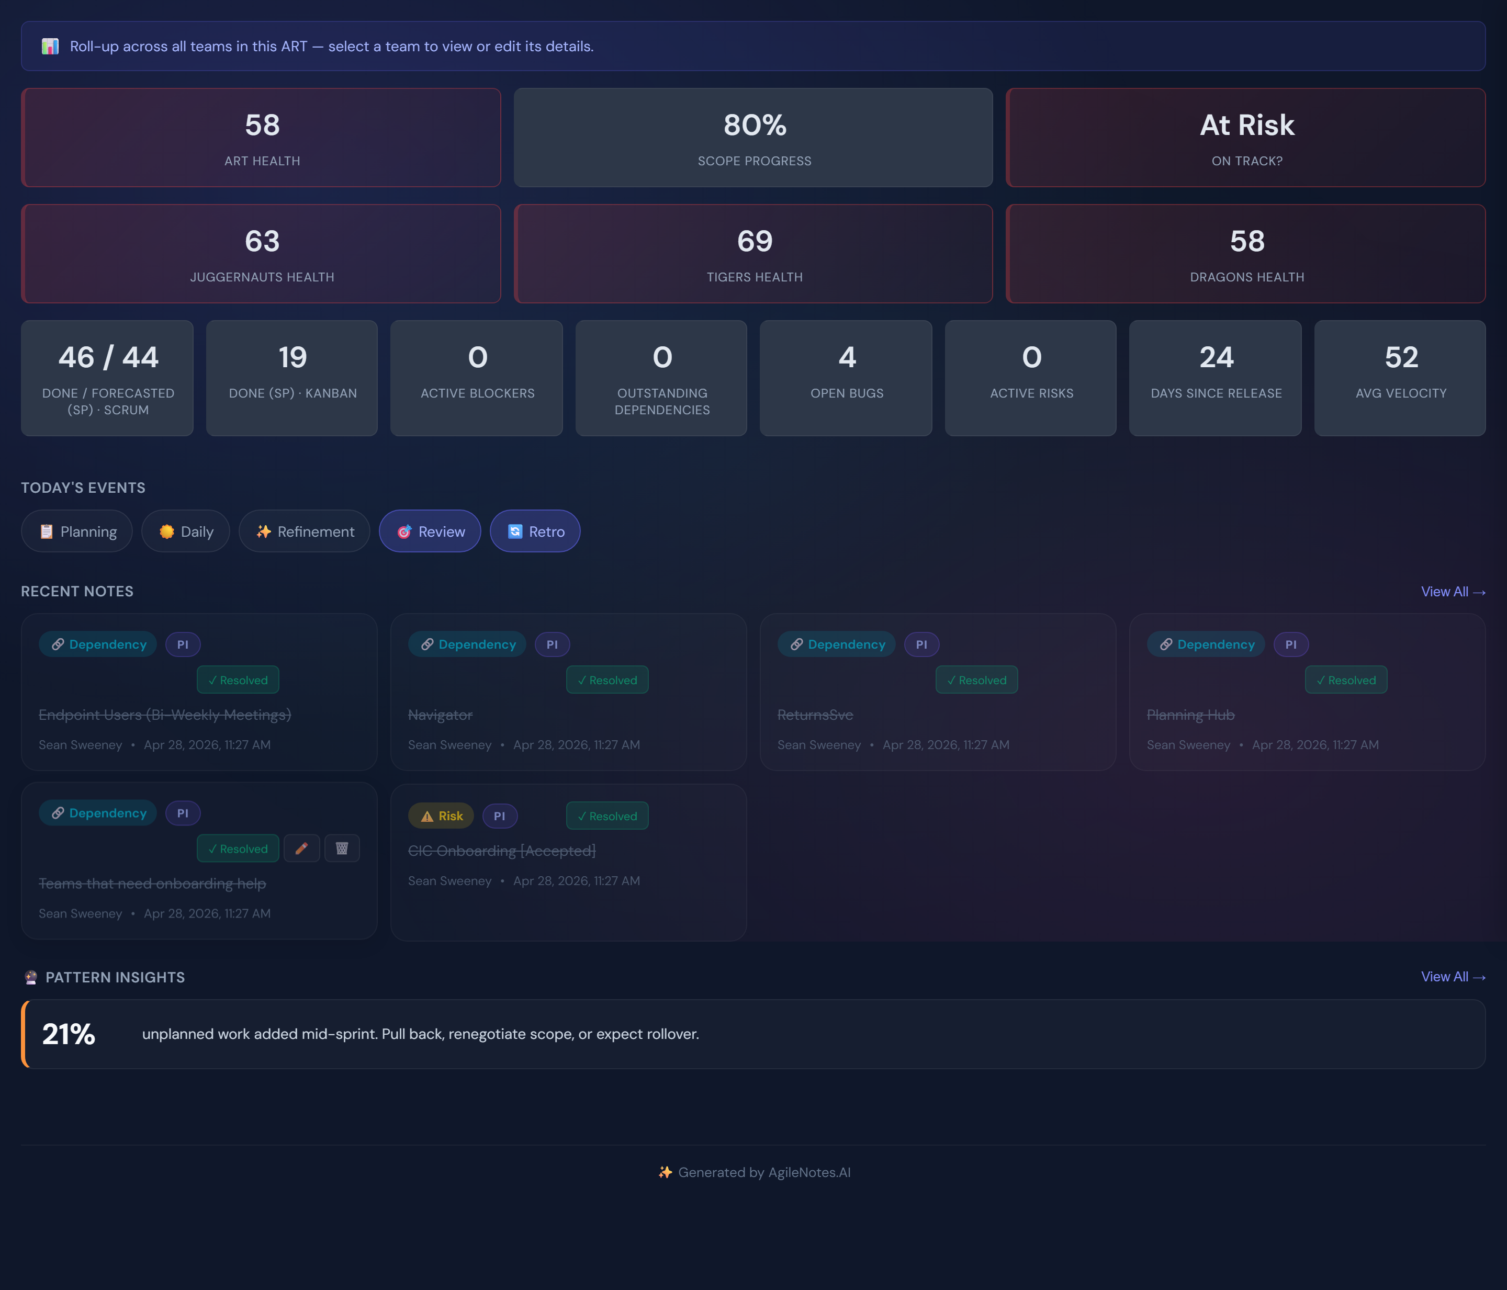Toggle Resolved on Teams onboarding help note
Image resolution: width=1507 pixels, height=1290 pixels.
pyautogui.click(x=238, y=848)
